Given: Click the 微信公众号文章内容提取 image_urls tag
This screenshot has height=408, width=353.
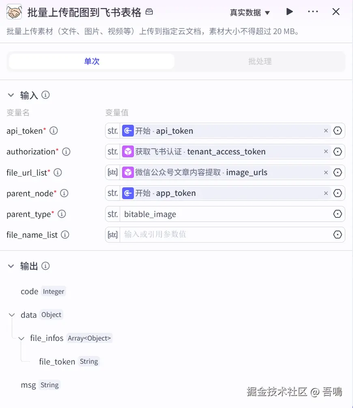Looking at the screenshot, I should coord(226,172).
